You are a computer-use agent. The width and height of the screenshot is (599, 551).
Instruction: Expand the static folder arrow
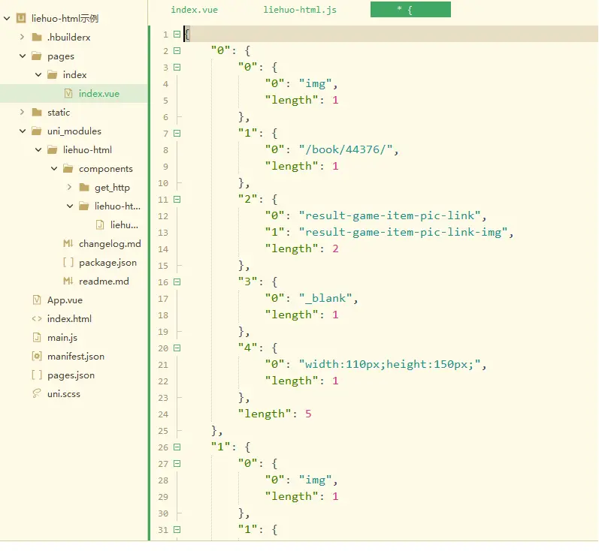pyautogui.click(x=22, y=113)
